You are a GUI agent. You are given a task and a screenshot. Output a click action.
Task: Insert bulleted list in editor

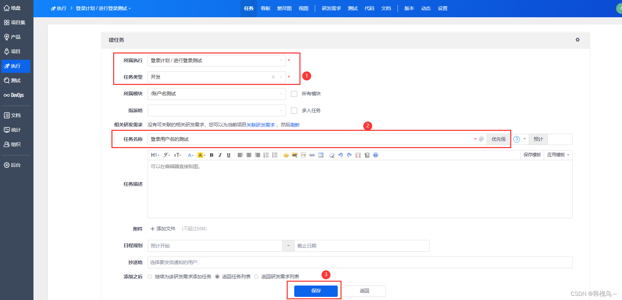click(275, 155)
